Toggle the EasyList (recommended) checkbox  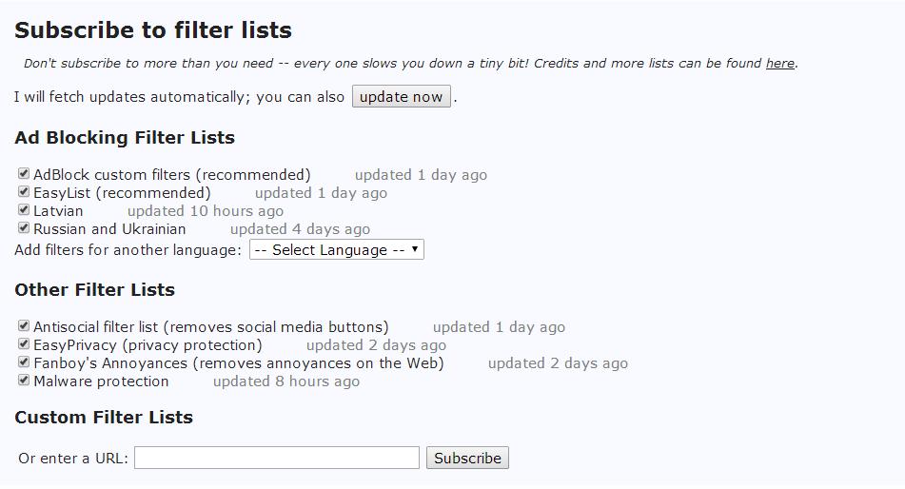(x=24, y=192)
